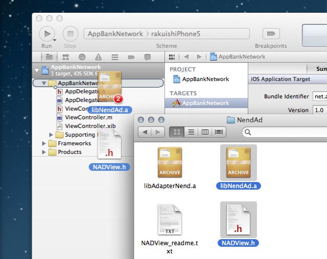
Task: Open the related files grid icon in jump bar
Action: pos(172,57)
